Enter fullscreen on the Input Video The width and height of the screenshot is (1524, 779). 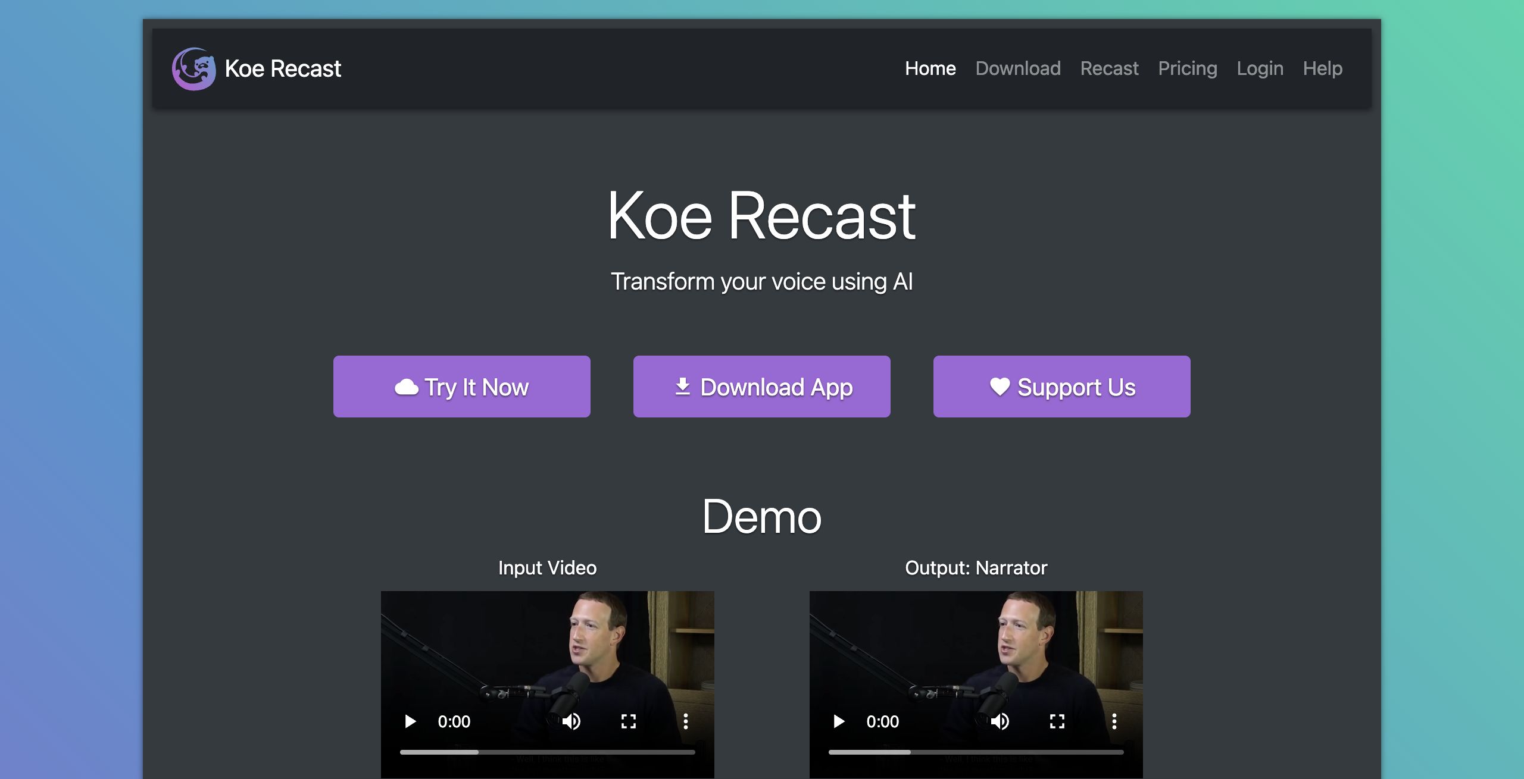click(629, 721)
